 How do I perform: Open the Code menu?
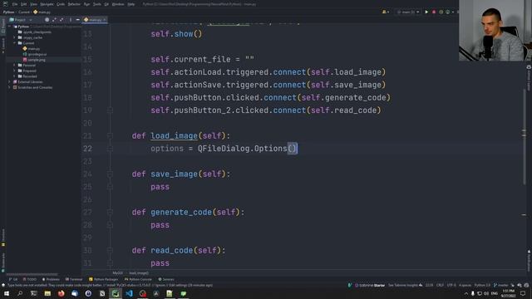(x=61, y=4)
